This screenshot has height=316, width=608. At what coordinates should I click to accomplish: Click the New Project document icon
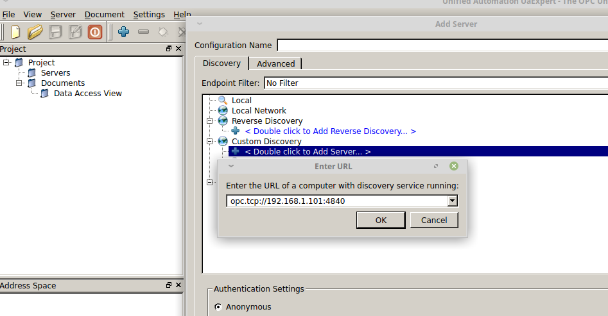16,31
